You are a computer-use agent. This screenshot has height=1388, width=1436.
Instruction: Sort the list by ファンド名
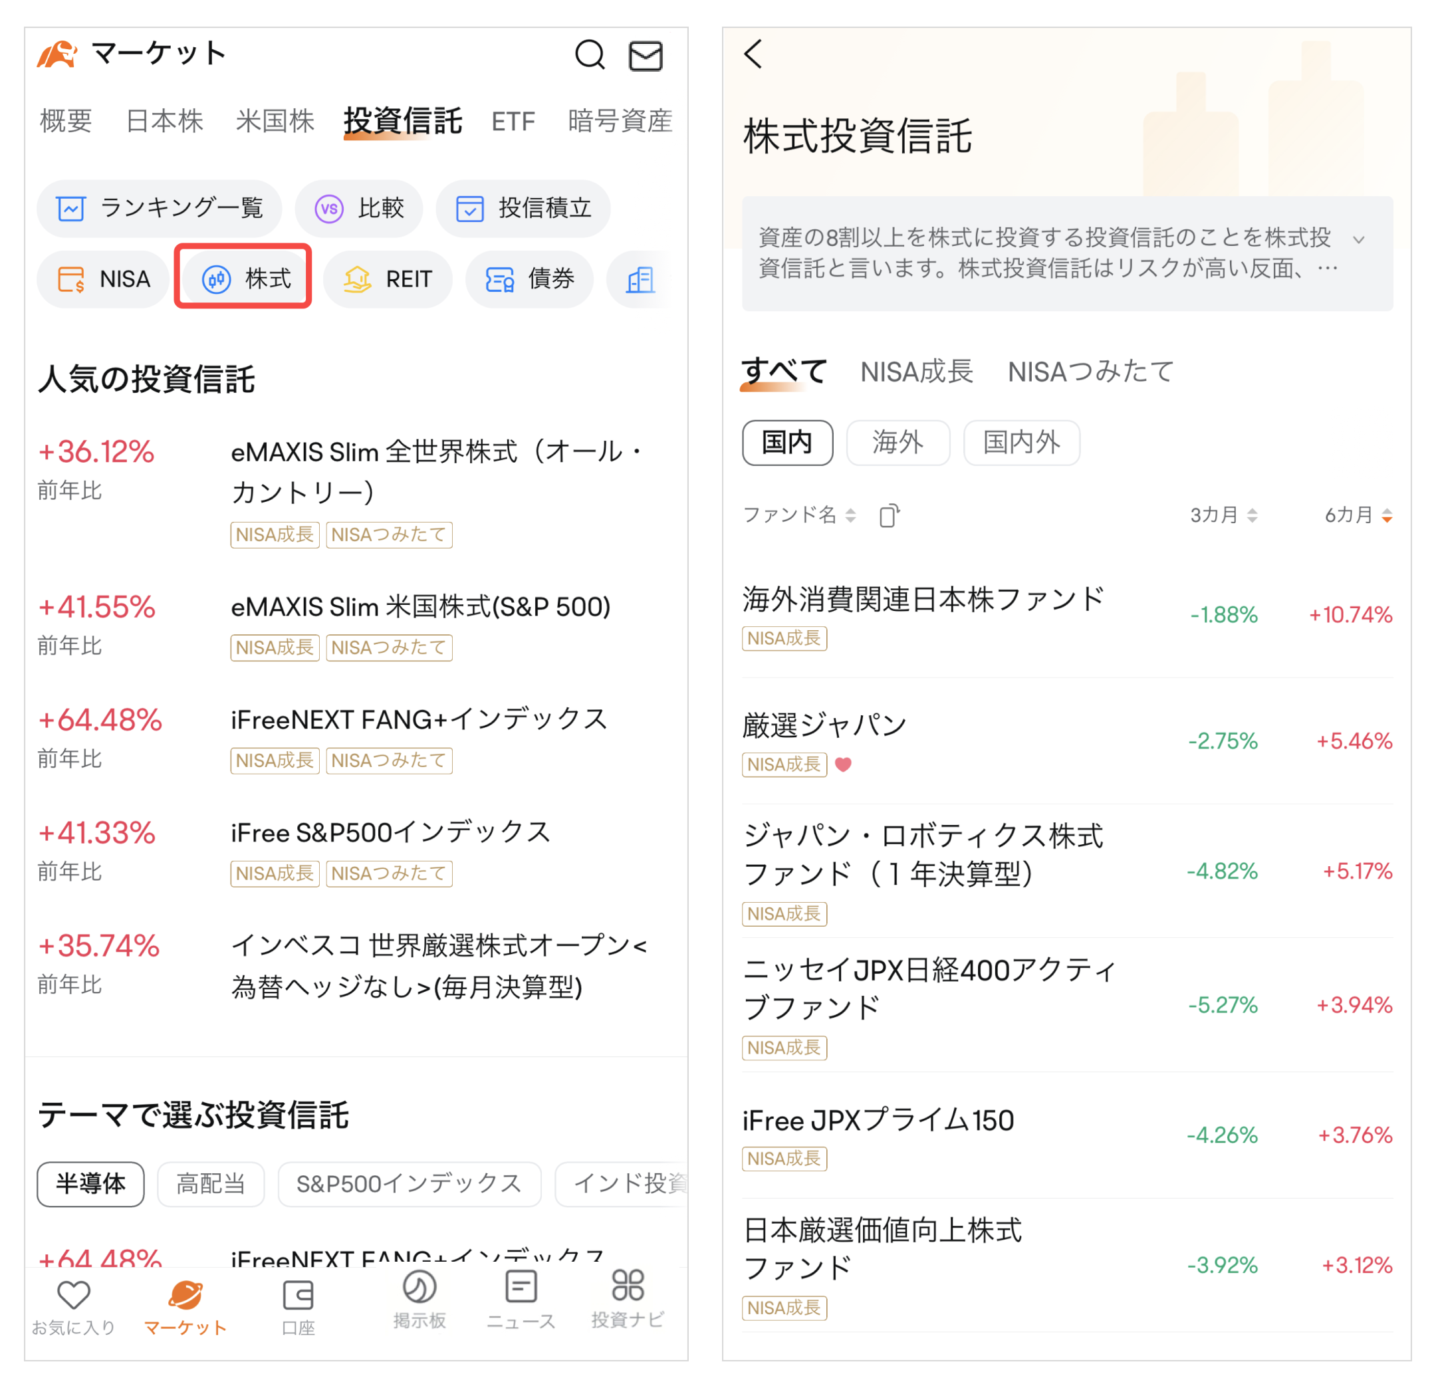799,515
